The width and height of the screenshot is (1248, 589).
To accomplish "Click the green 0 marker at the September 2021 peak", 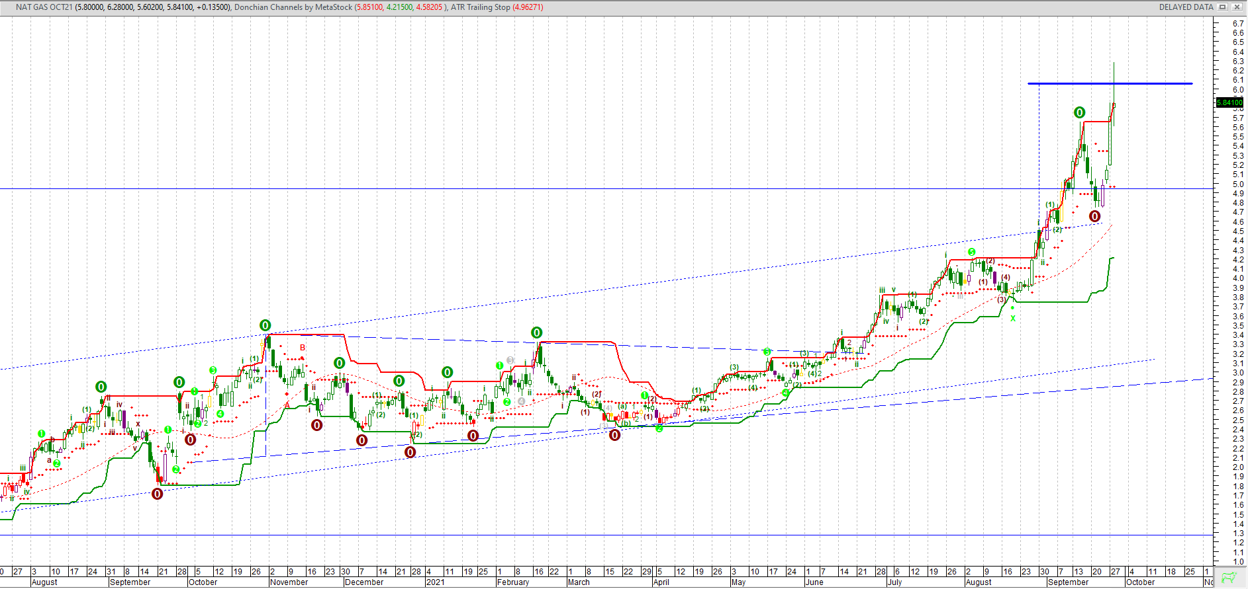I will pos(1079,112).
